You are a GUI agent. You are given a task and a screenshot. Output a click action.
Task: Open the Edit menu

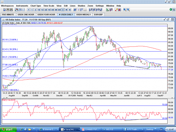click(x=66, y=6)
